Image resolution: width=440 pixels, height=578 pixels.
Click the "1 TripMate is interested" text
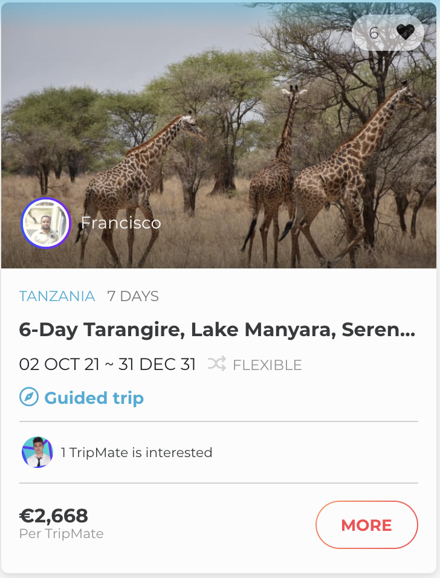(x=137, y=452)
